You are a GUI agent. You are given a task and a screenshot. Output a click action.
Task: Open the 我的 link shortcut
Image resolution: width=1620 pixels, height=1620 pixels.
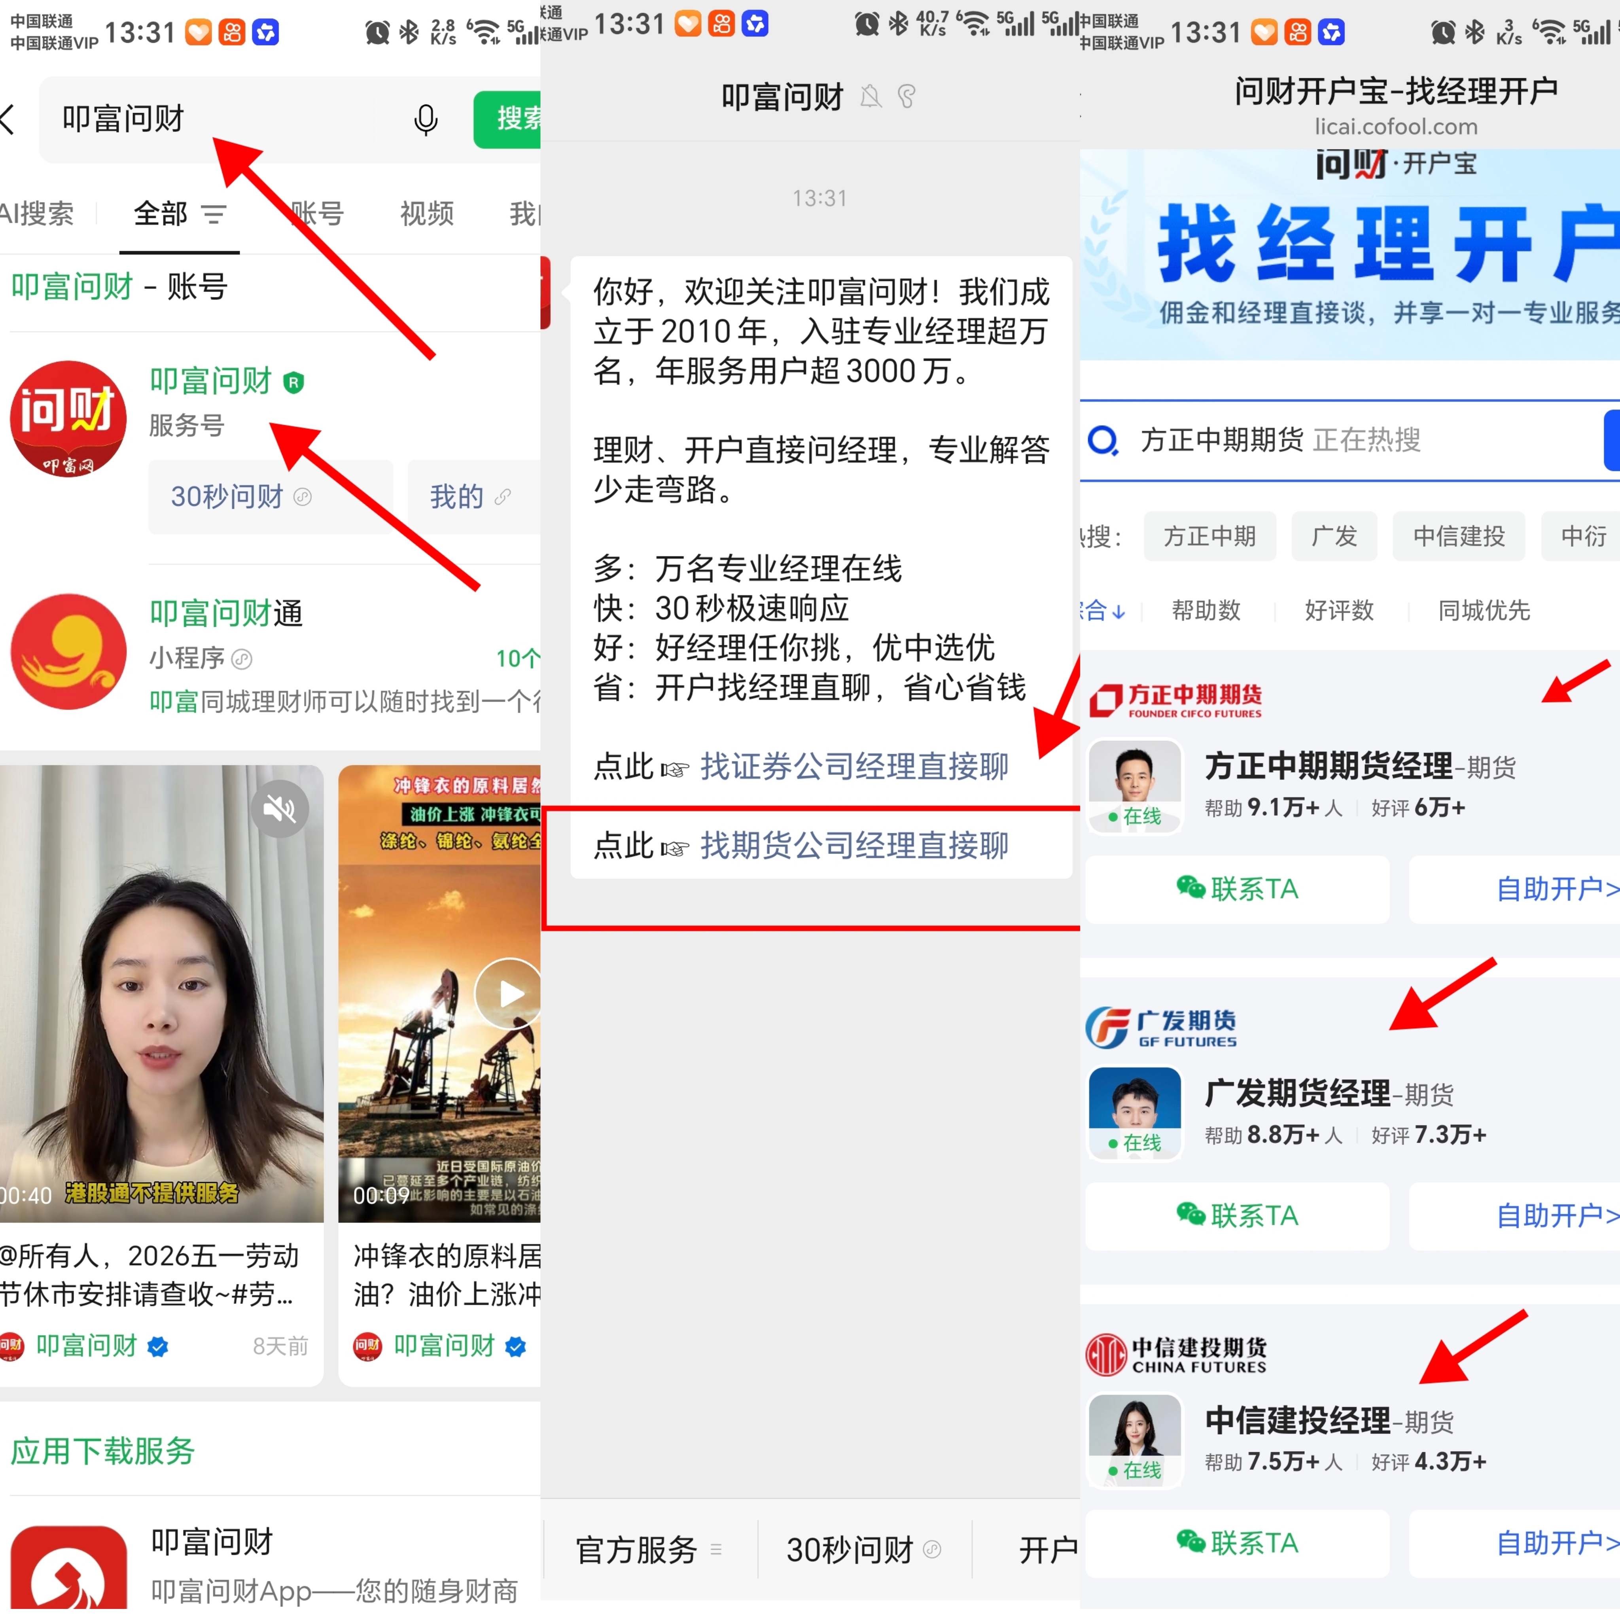coord(474,496)
